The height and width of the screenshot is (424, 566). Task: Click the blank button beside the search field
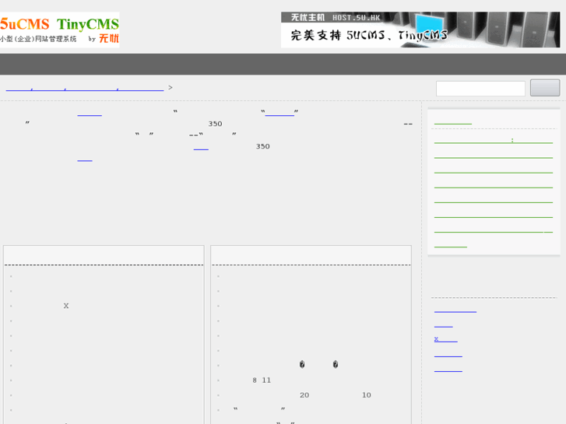(545, 88)
